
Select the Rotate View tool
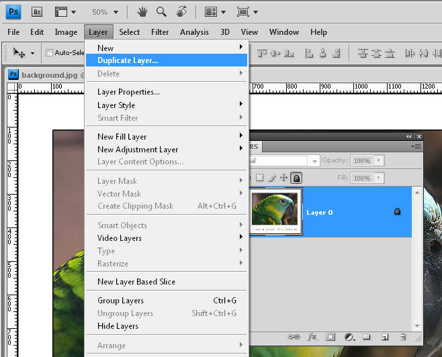[181, 12]
